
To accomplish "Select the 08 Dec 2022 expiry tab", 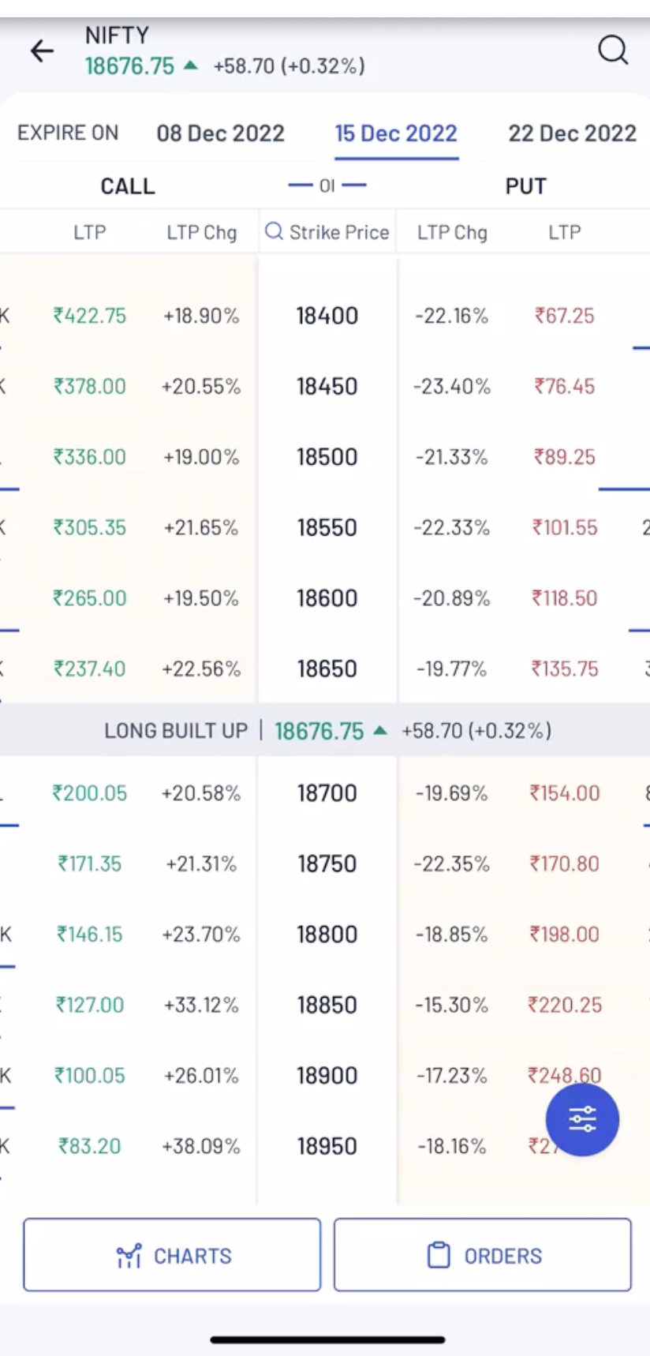I will tap(220, 133).
